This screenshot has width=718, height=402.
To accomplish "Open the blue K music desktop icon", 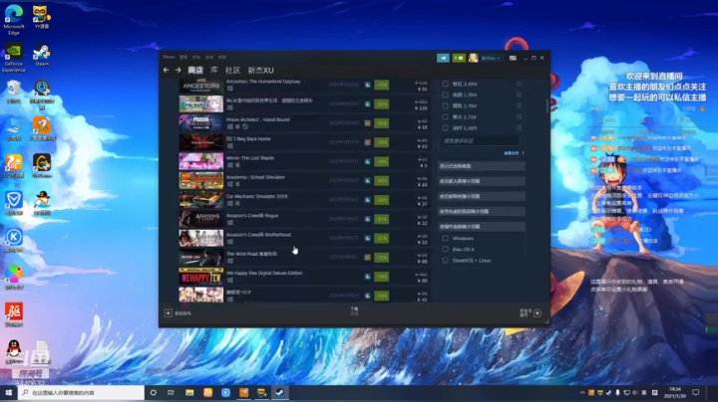I will point(14,240).
